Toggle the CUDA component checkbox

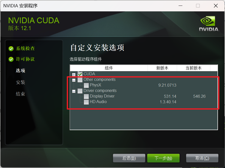coord(80,74)
